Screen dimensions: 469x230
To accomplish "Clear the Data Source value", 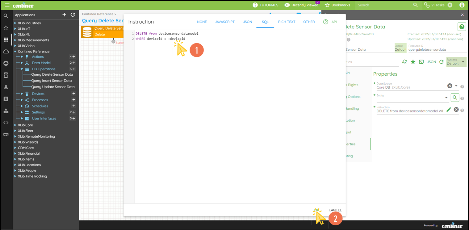I will (x=450, y=86).
